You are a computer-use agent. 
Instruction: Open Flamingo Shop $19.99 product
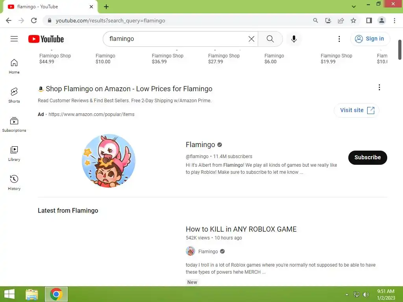pyautogui.click(x=336, y=59)
